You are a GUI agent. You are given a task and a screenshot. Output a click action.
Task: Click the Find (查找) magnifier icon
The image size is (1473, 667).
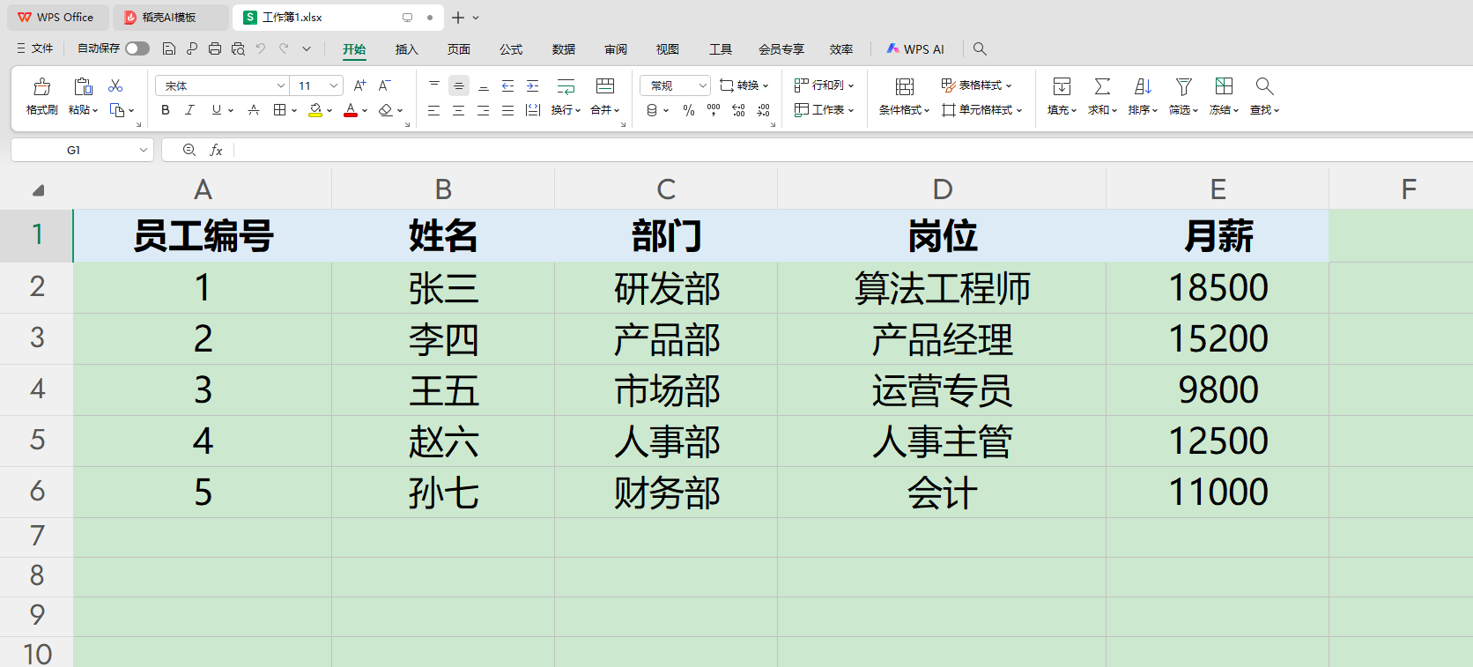pos(1264,85)
